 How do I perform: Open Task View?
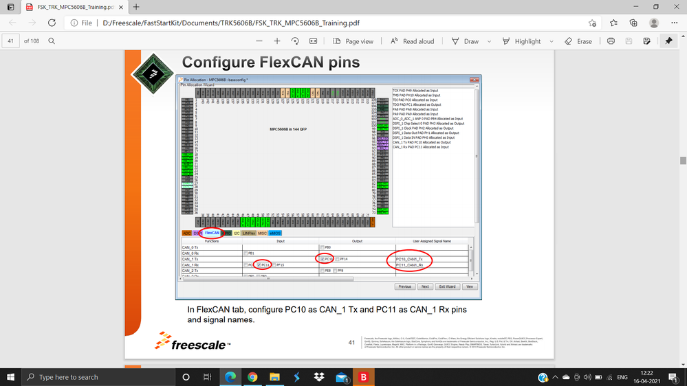[207, 377]
